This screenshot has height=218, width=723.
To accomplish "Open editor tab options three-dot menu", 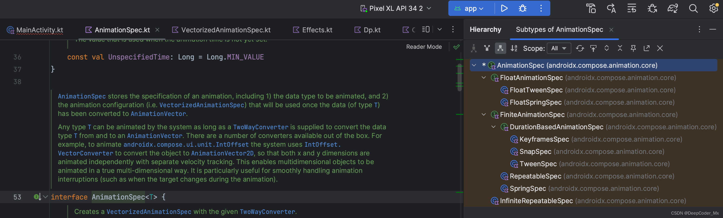I will [453, 29].
